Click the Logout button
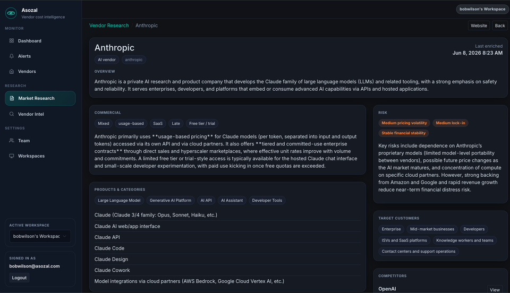510x293 pixels. point(19,278)
